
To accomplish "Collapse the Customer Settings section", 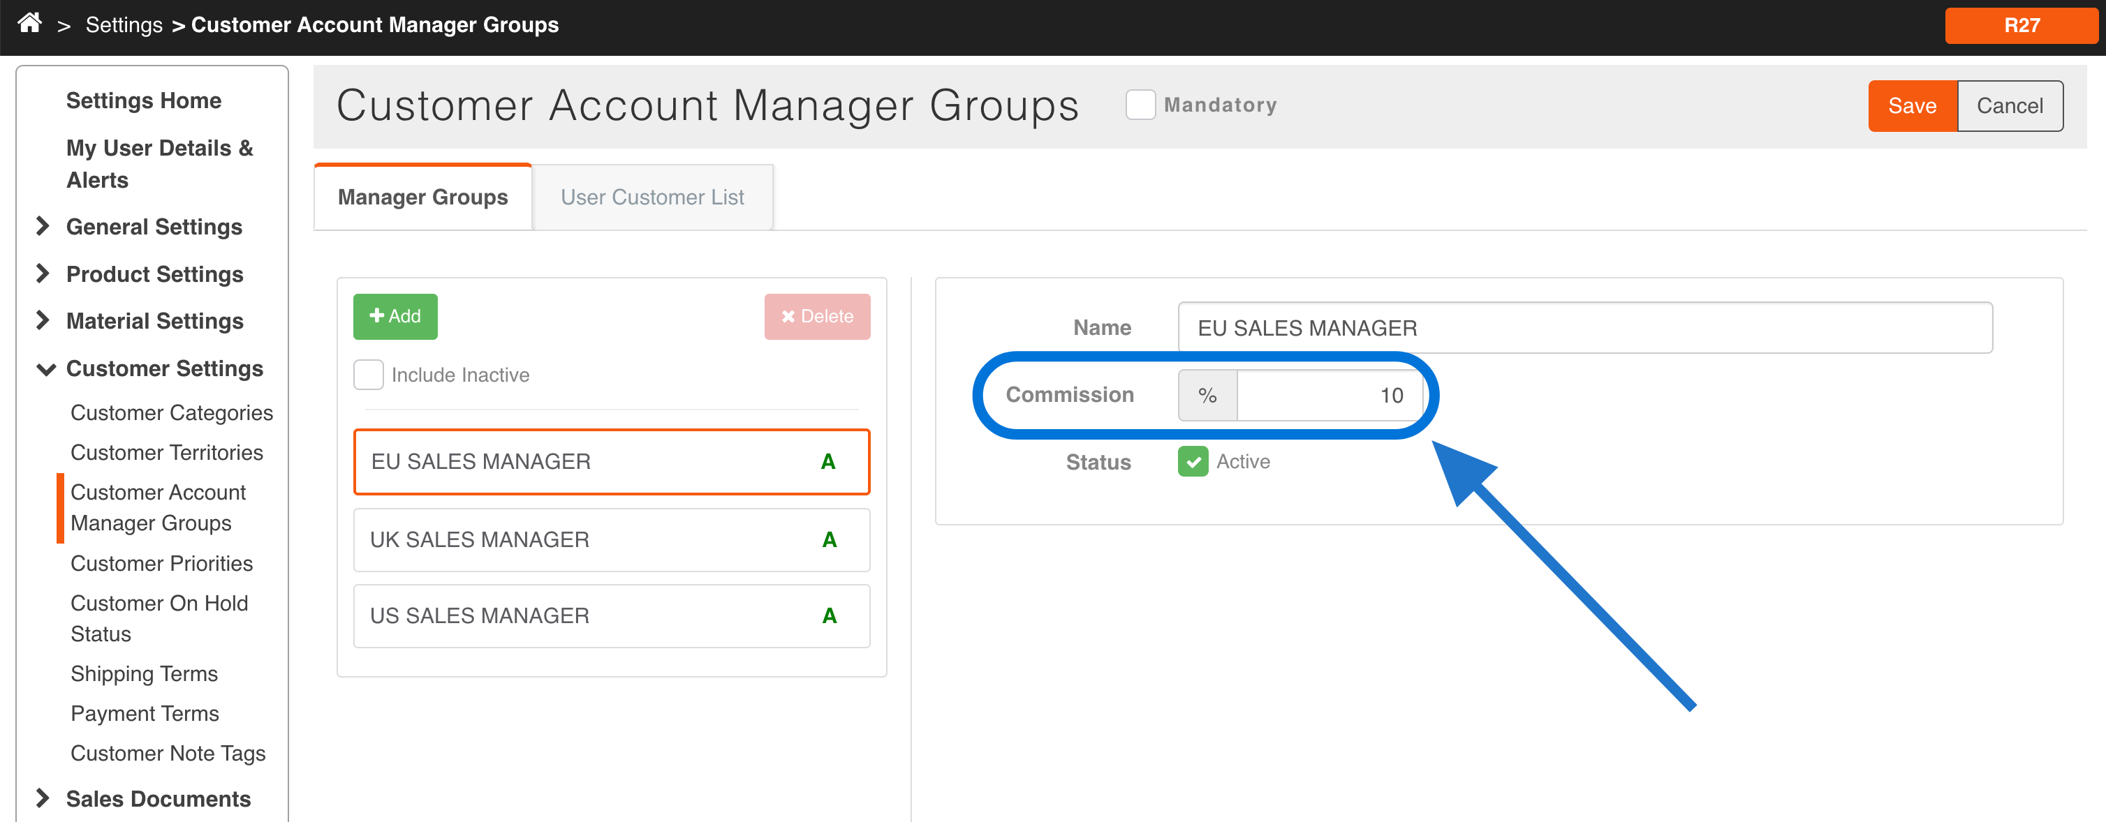I will click(46, 369).
